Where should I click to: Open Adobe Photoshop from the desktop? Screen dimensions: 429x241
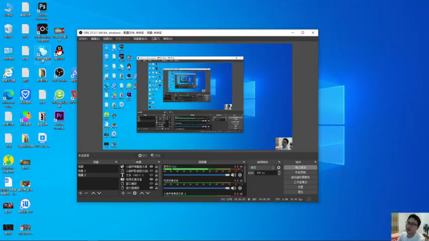pos(42,11)
